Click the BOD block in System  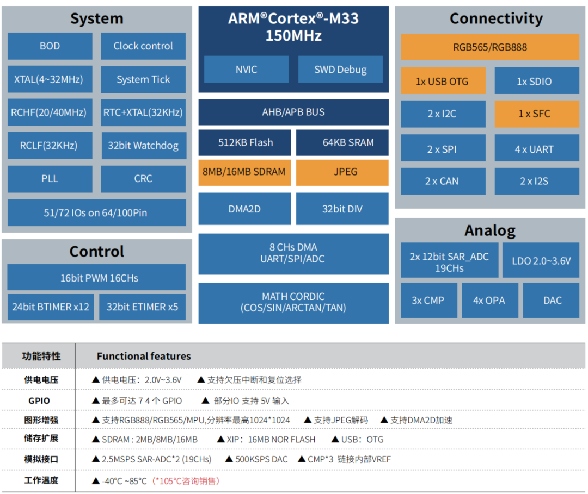pyautogui.click(x=50, y=46)
